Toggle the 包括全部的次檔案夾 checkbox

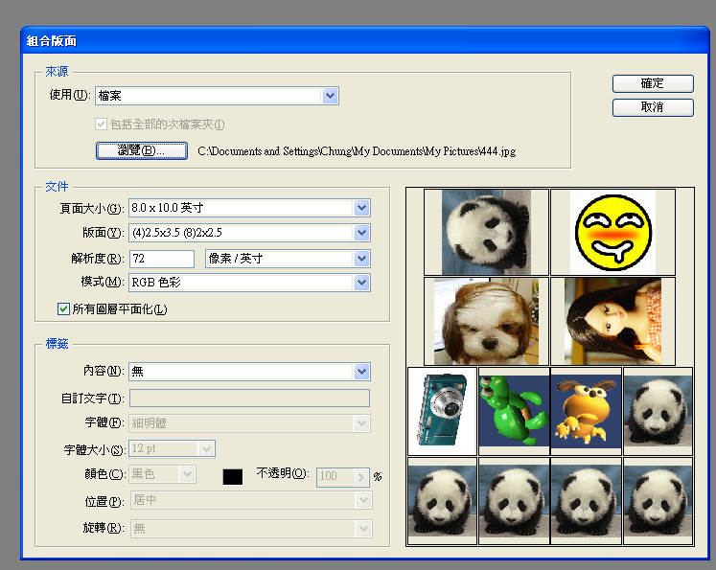tap(102, 125)
